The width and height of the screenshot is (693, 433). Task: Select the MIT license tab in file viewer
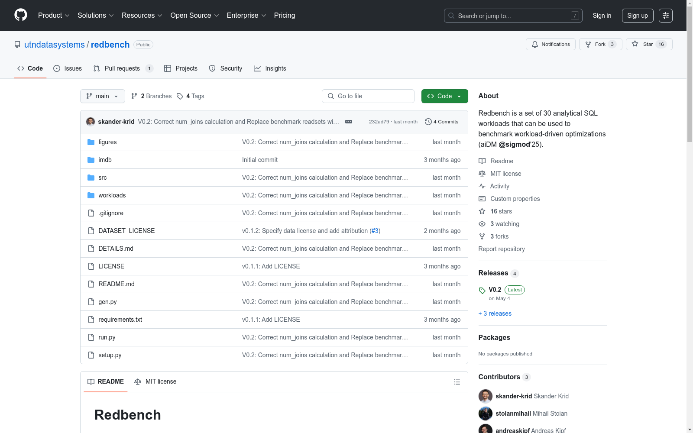coord(155,381)
